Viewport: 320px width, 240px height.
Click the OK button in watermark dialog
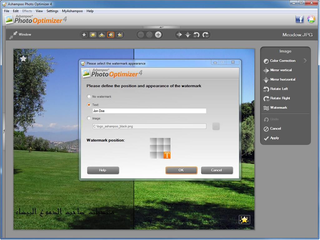coord(181,170)
